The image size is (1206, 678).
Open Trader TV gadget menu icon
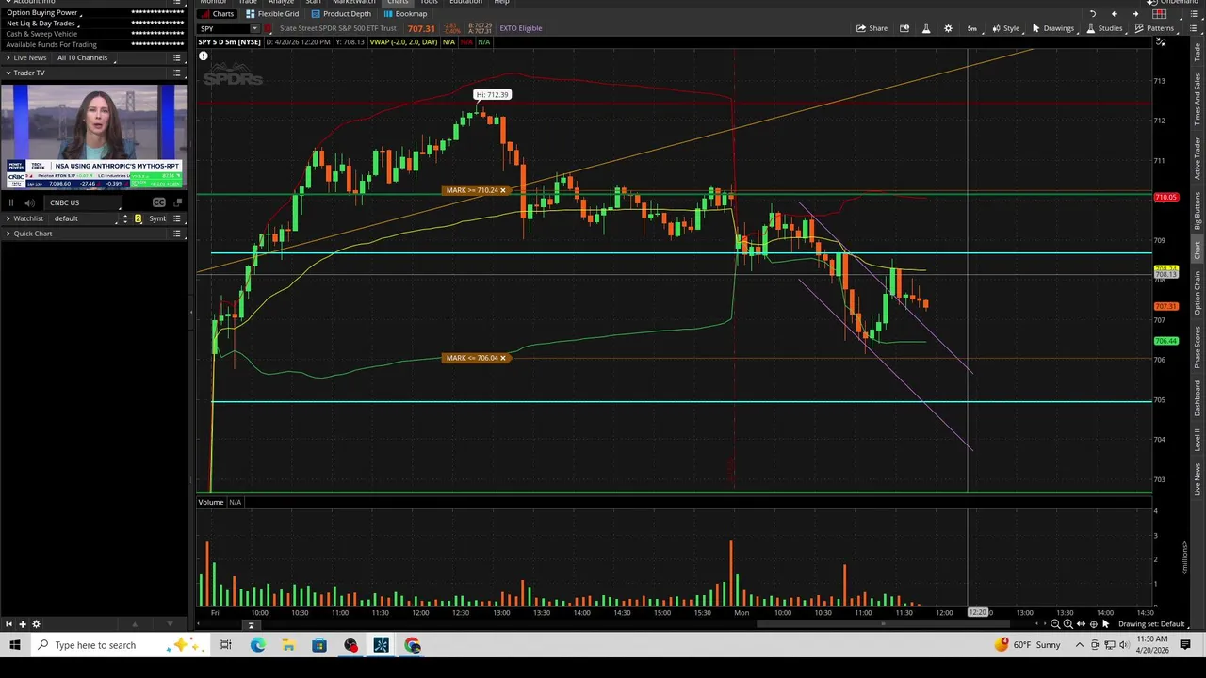pos(177,73)
